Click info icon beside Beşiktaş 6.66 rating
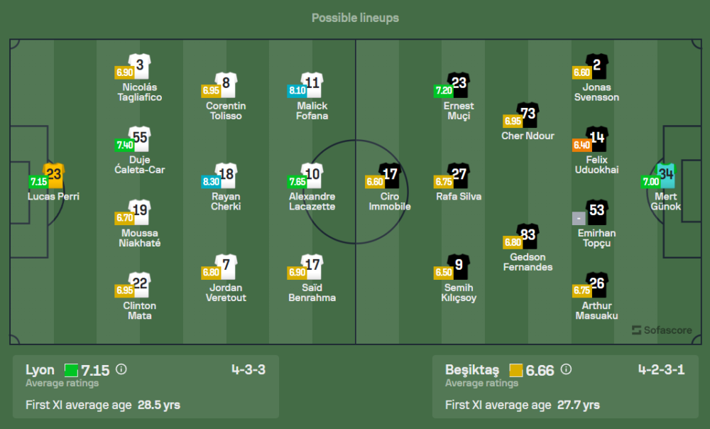The width and height of the screenshot is (710, 429). pyautogui.click(x=566, y=369)
